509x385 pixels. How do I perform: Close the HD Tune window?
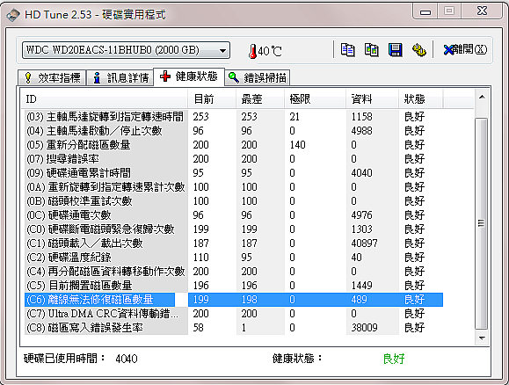pos(482,11)
